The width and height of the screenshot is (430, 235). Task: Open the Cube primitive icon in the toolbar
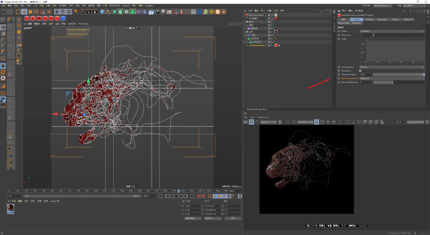click(102, 12)
